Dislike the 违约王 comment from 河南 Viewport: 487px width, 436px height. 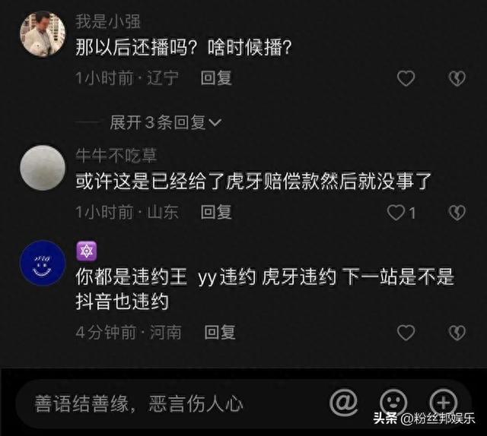coord(457,333)
